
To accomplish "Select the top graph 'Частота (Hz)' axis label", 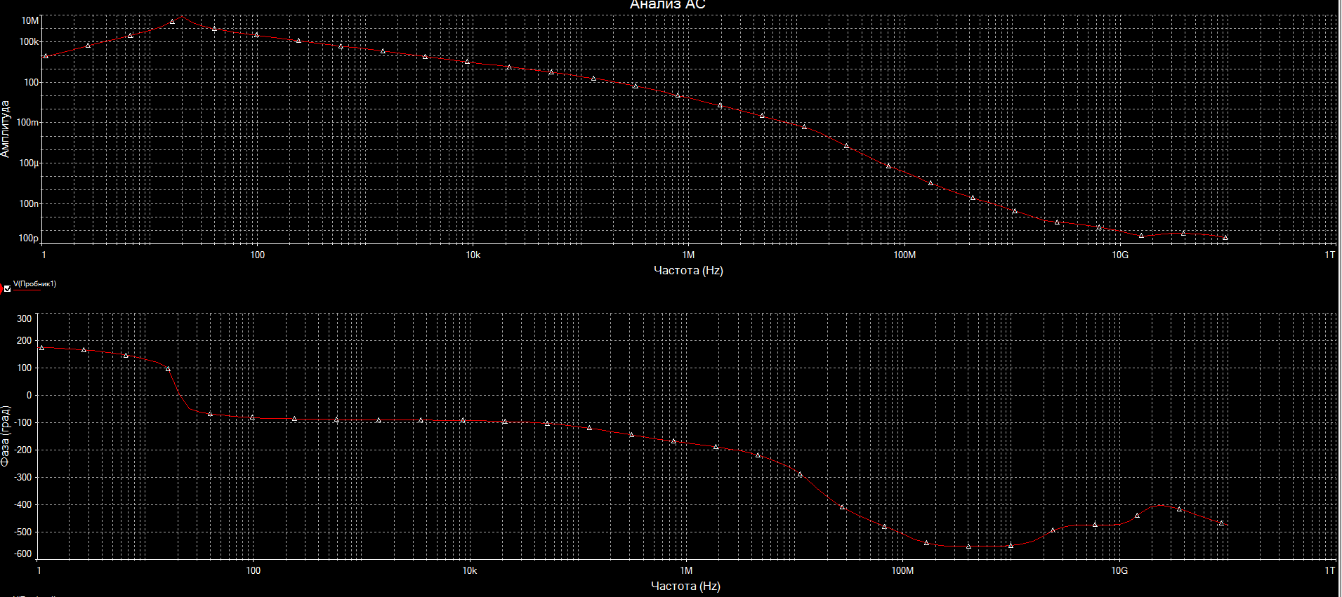I will click(688, 270).
